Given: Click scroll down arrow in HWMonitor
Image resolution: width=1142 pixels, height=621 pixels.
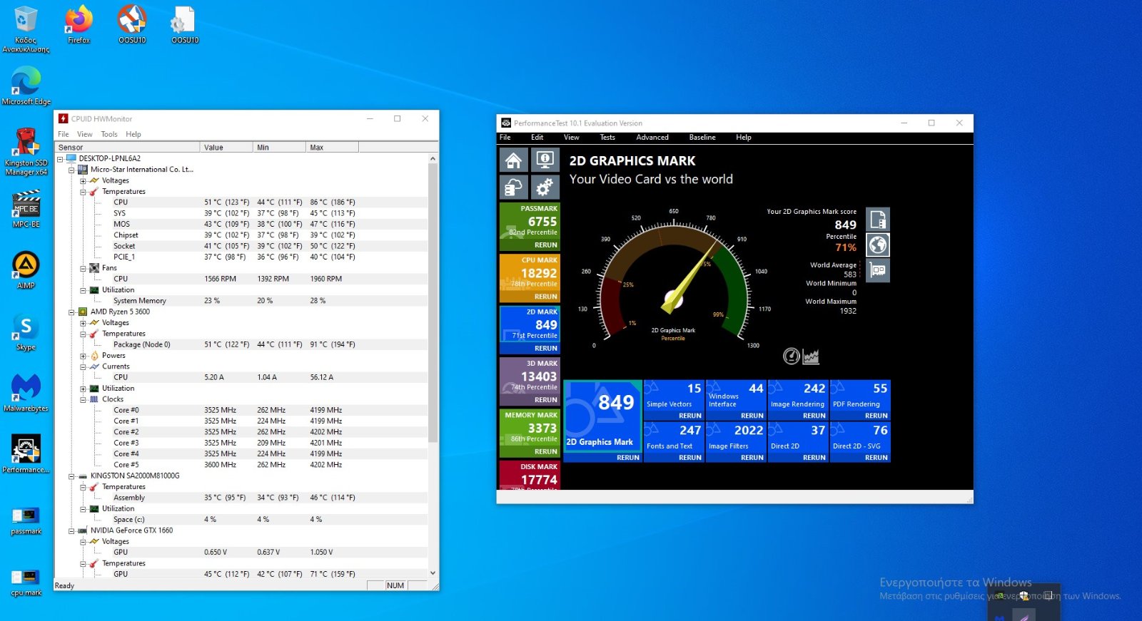Looking at the screenshot, I should pos(433,573).
